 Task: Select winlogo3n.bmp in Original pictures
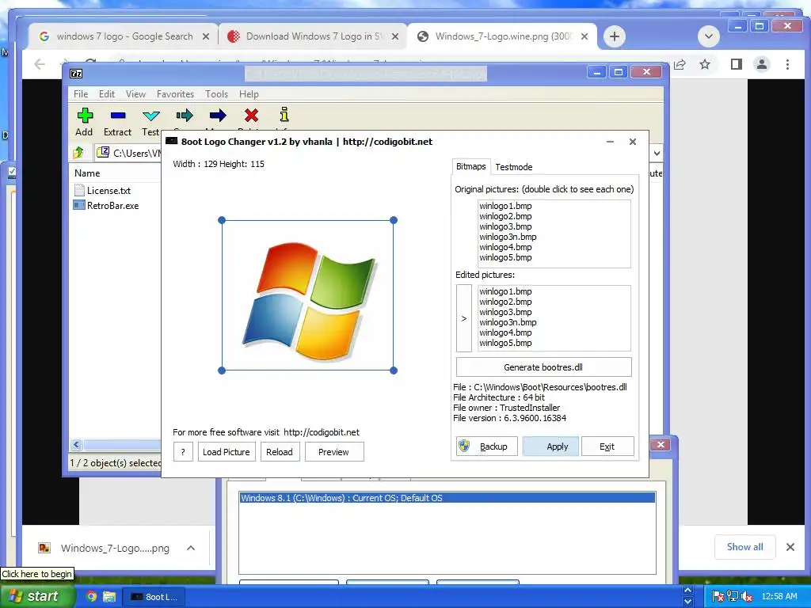tap(508, 237)
